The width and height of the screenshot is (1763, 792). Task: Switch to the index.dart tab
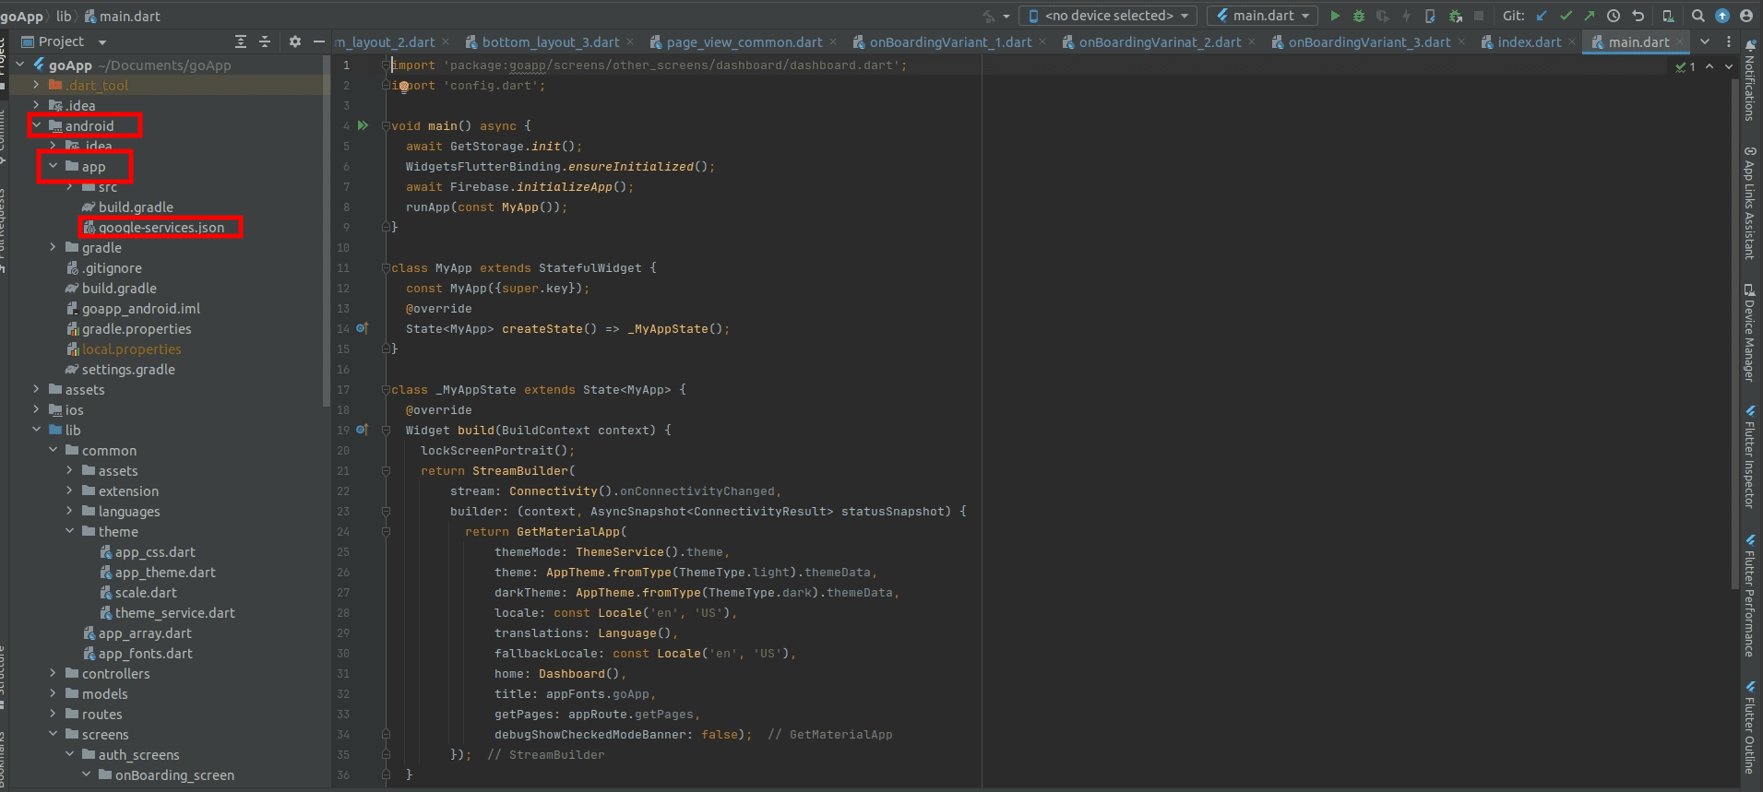click(1529, 42)
